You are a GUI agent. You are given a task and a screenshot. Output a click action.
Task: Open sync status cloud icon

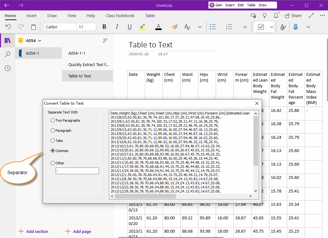pos(253,16)
